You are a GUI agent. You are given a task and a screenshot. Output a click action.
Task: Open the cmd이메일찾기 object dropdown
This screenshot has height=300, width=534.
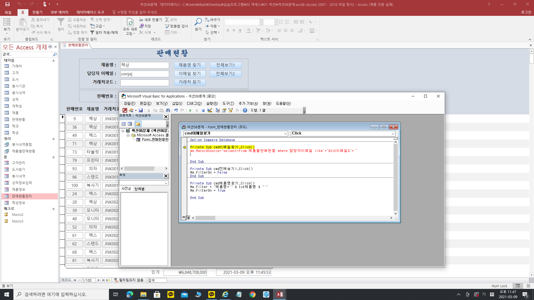[285, 134]
